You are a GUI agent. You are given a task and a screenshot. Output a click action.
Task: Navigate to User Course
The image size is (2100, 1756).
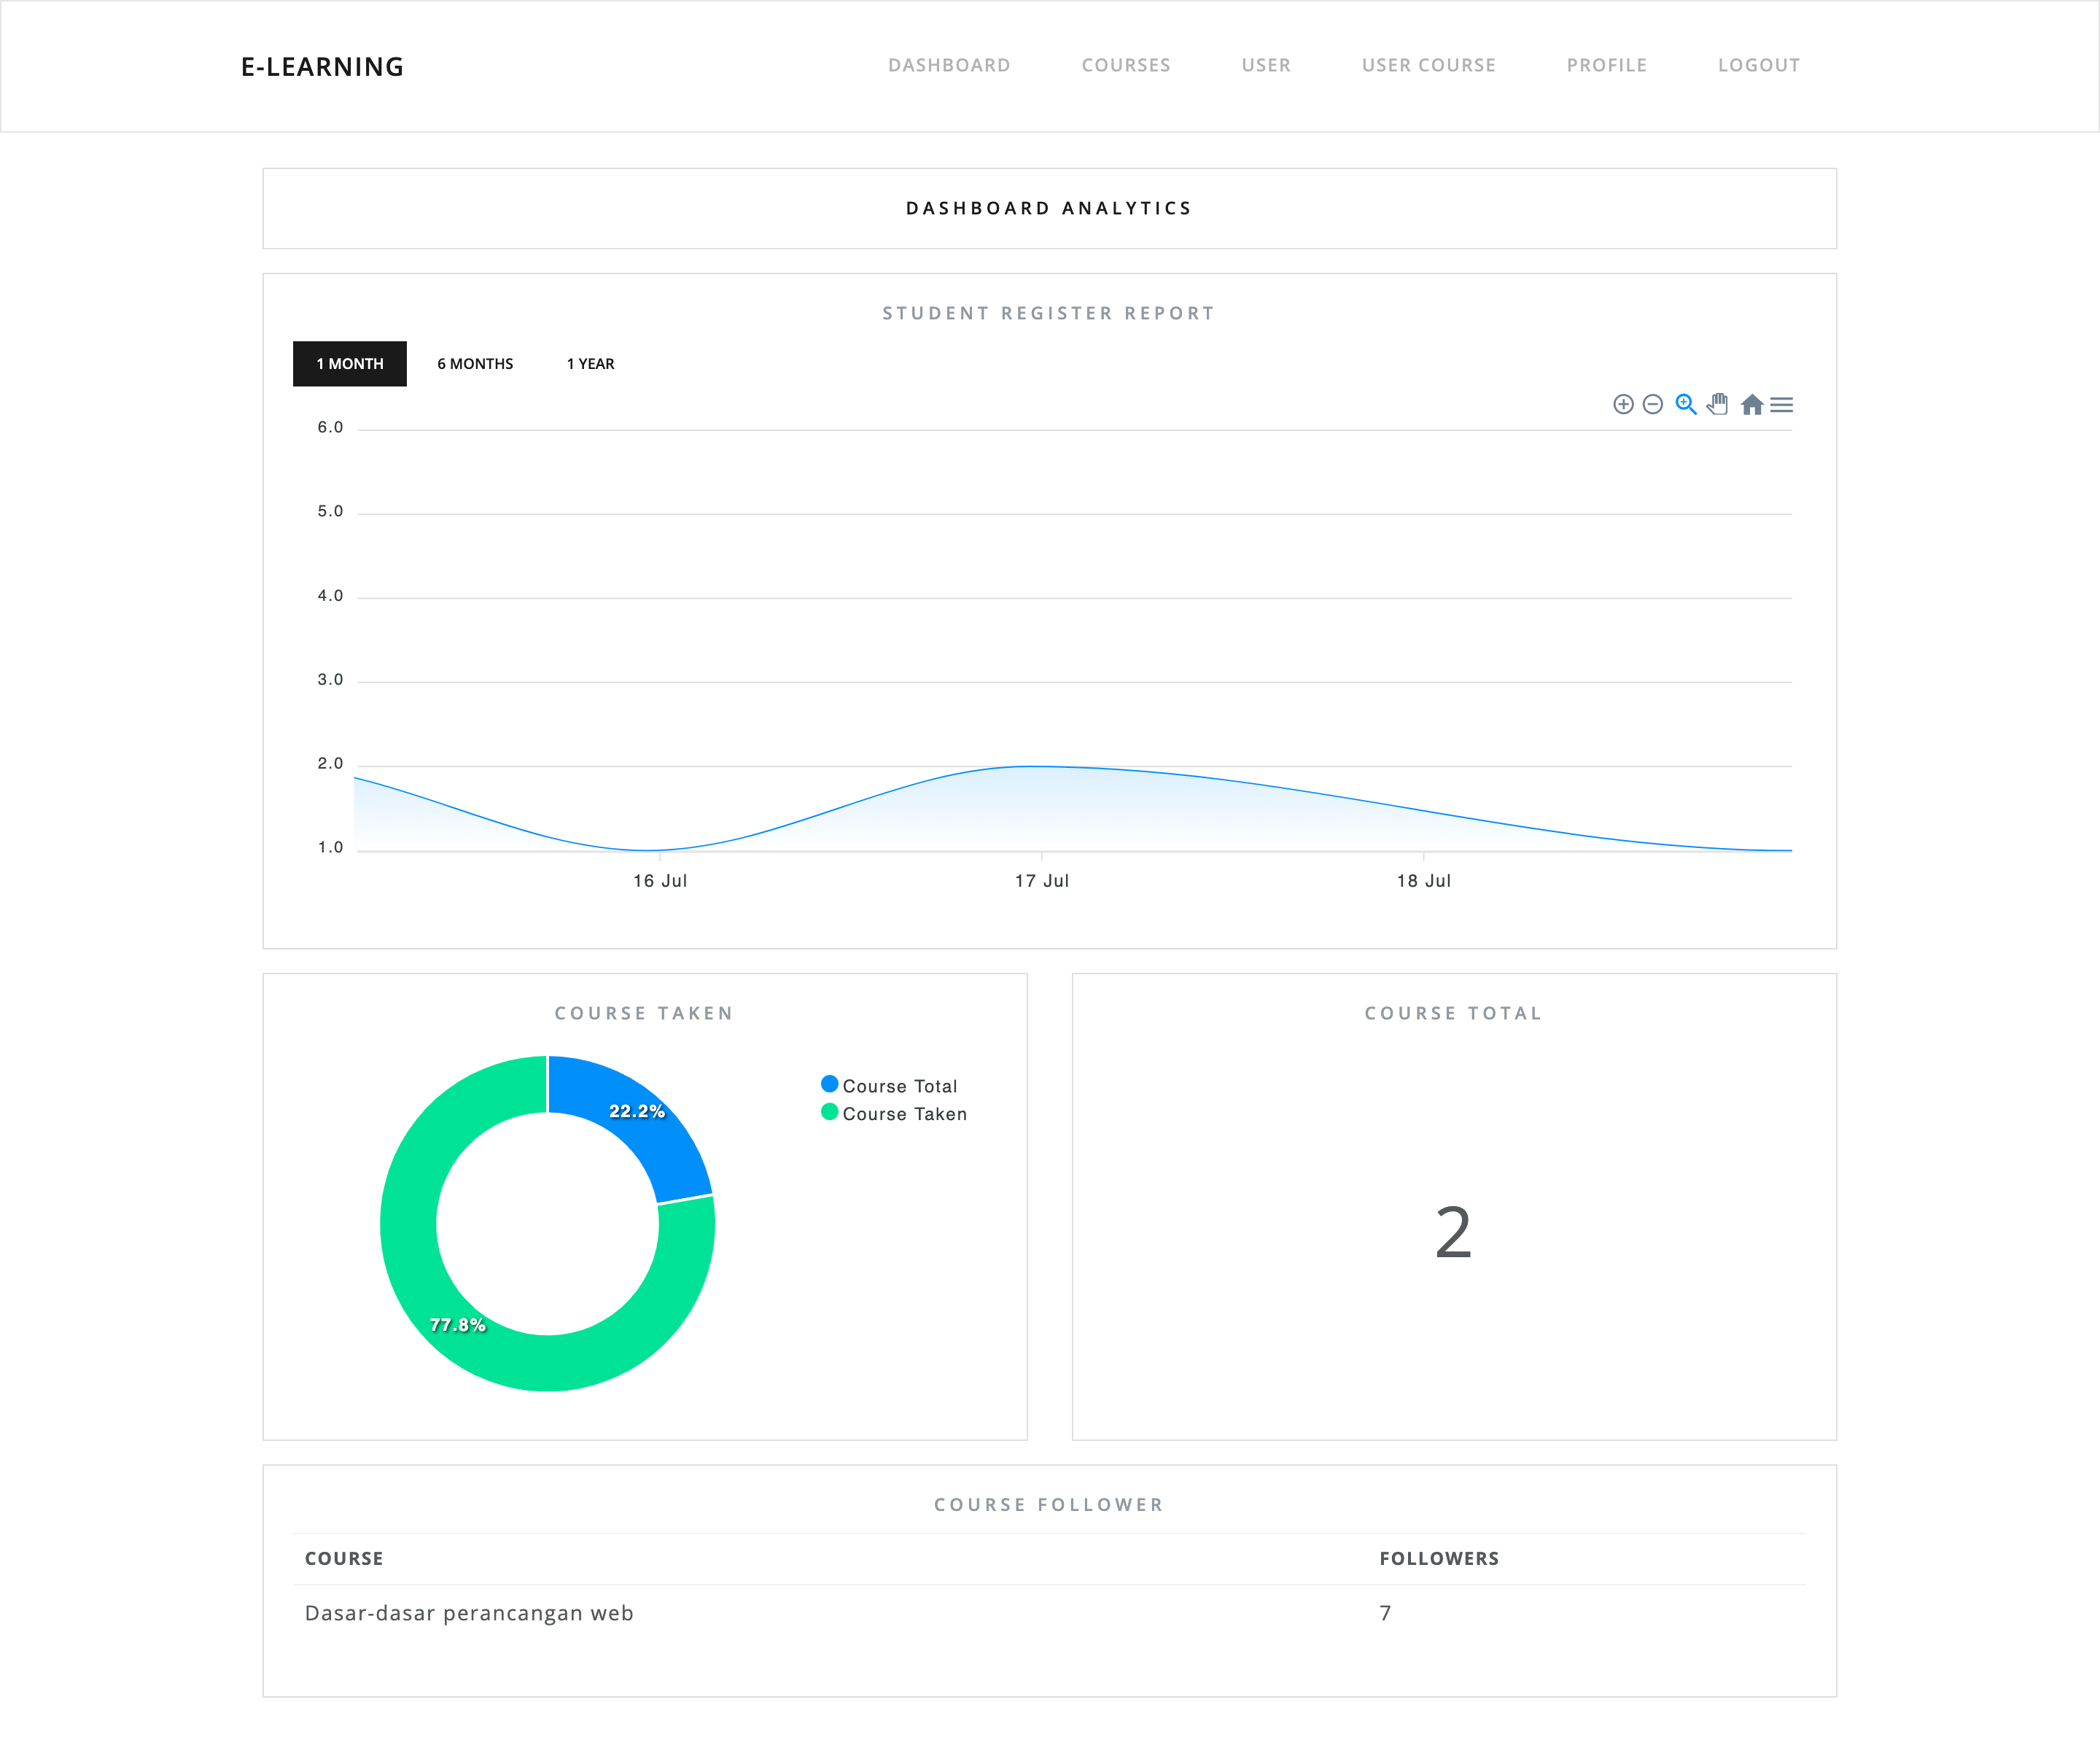1428,65
